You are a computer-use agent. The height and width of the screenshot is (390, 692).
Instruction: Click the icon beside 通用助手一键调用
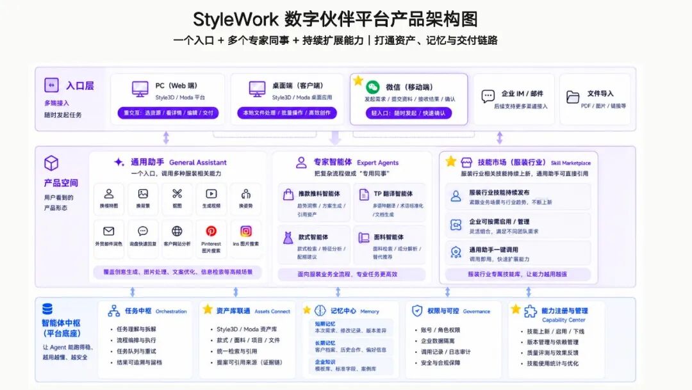456,253
